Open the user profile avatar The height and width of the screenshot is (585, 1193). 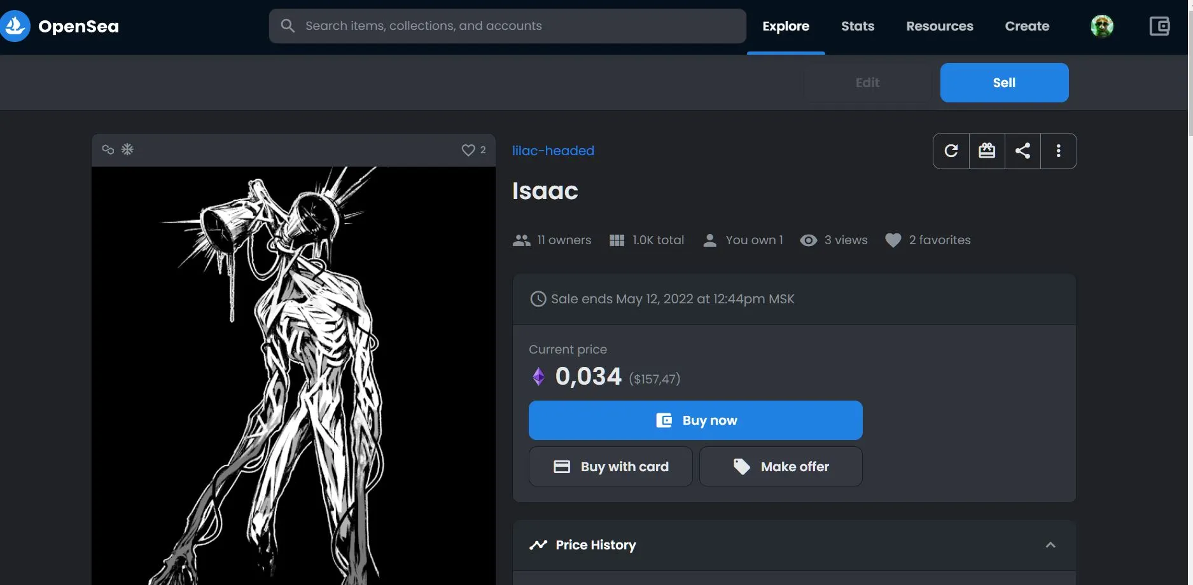coord(1102,26)
